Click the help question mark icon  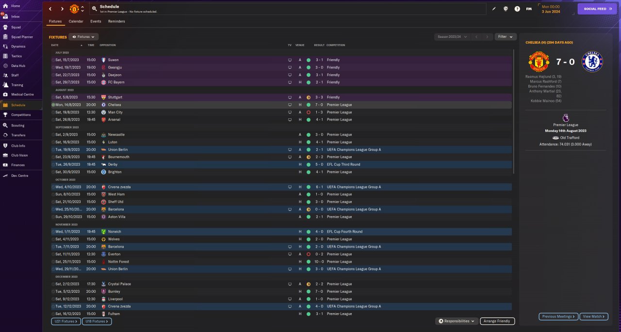click(517, 9)
